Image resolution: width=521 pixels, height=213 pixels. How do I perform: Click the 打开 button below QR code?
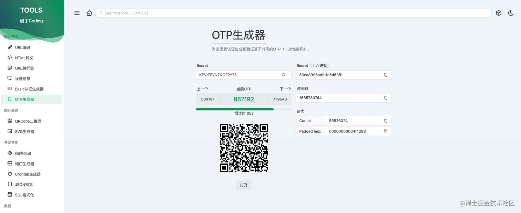point(244,185)
